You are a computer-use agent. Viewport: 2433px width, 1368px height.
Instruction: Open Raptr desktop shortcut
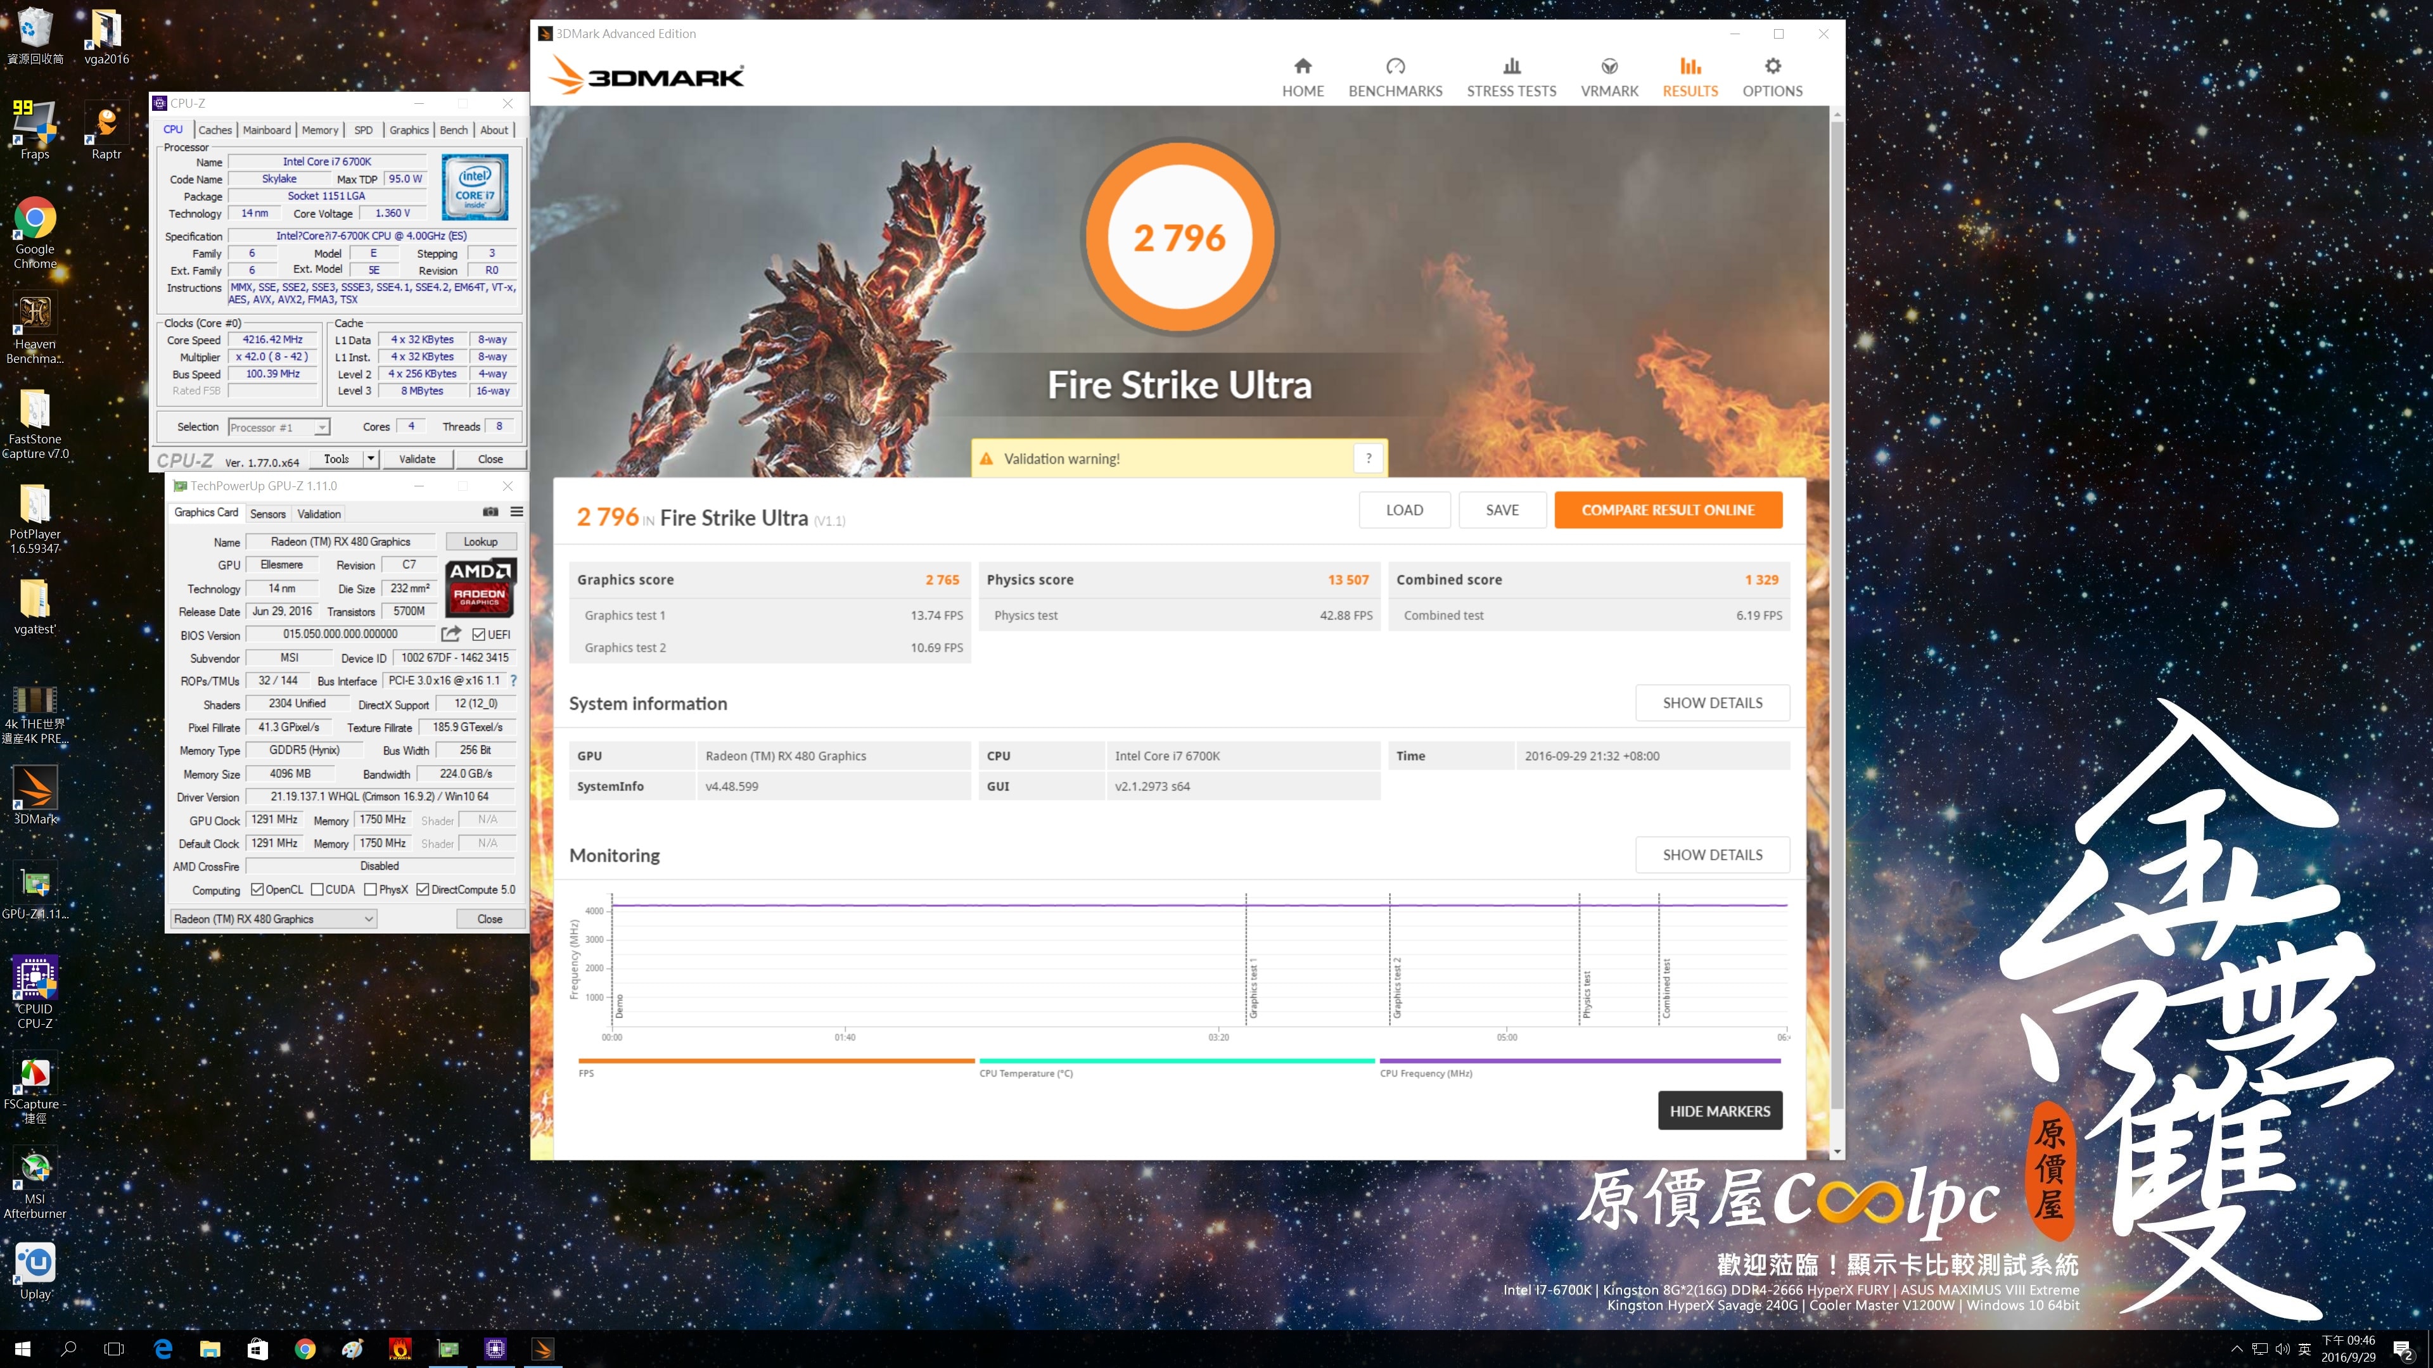pos(106,130)
